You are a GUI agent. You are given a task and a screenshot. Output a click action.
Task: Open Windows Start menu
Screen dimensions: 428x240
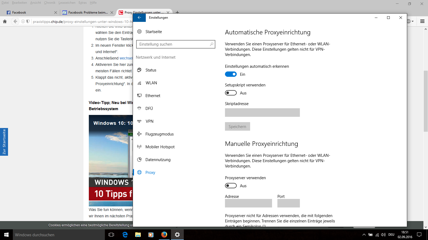[6, 235]
